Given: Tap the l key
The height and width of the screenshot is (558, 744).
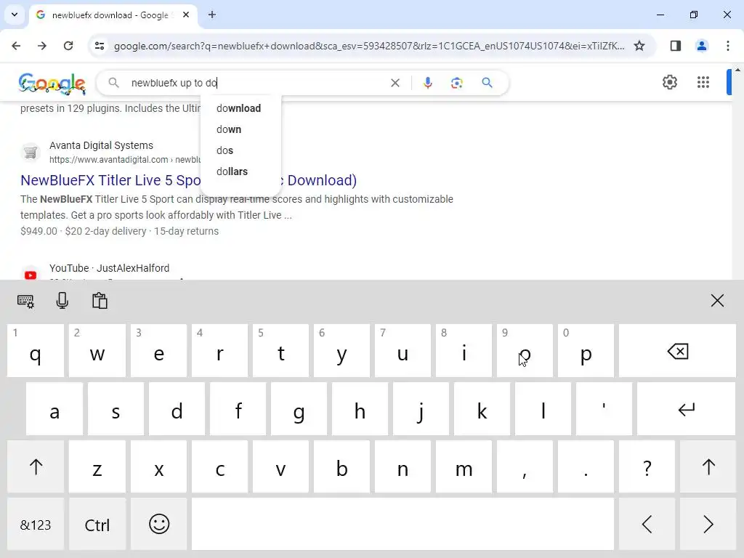Looking at the screenshot, I should point(543,409).
